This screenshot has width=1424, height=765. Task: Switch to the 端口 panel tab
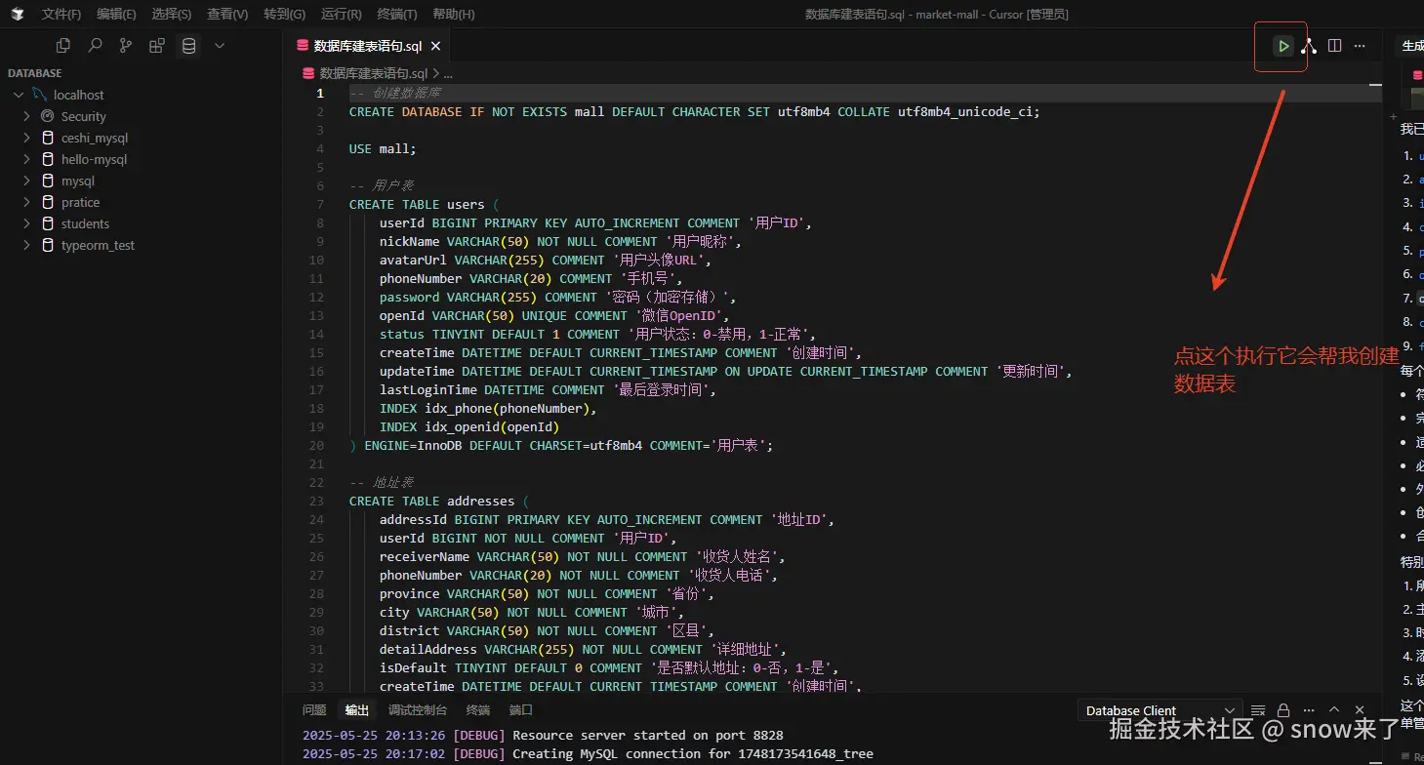tap(521, 710)
